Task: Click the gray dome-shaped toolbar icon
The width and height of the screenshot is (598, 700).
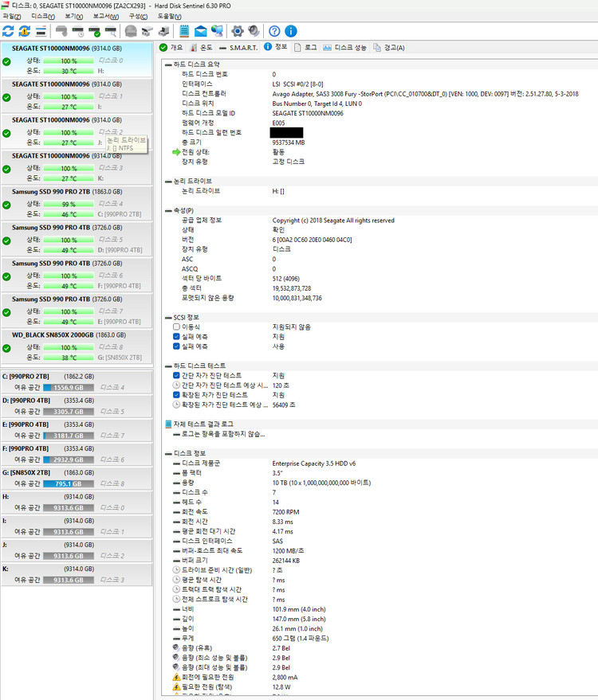Action: (131, 31)
